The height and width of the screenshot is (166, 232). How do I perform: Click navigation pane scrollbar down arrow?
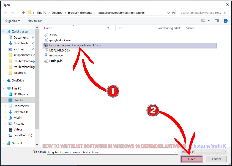(x=37, y=145)
